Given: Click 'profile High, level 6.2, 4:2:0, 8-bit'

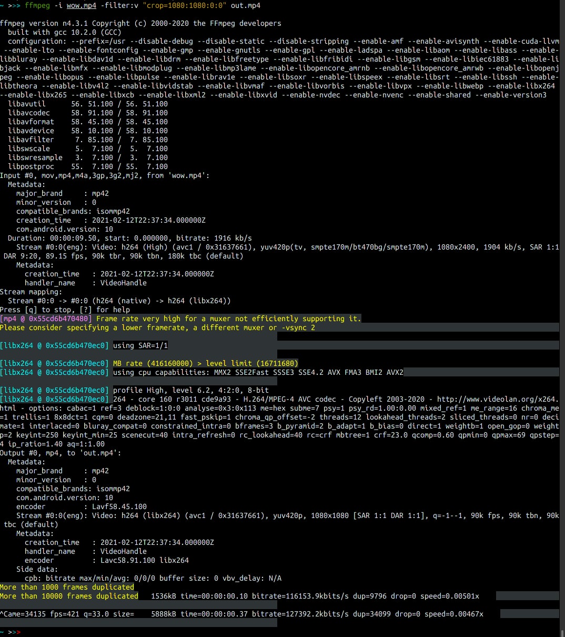Looking at the screenshot, I should tap(191, 390).
